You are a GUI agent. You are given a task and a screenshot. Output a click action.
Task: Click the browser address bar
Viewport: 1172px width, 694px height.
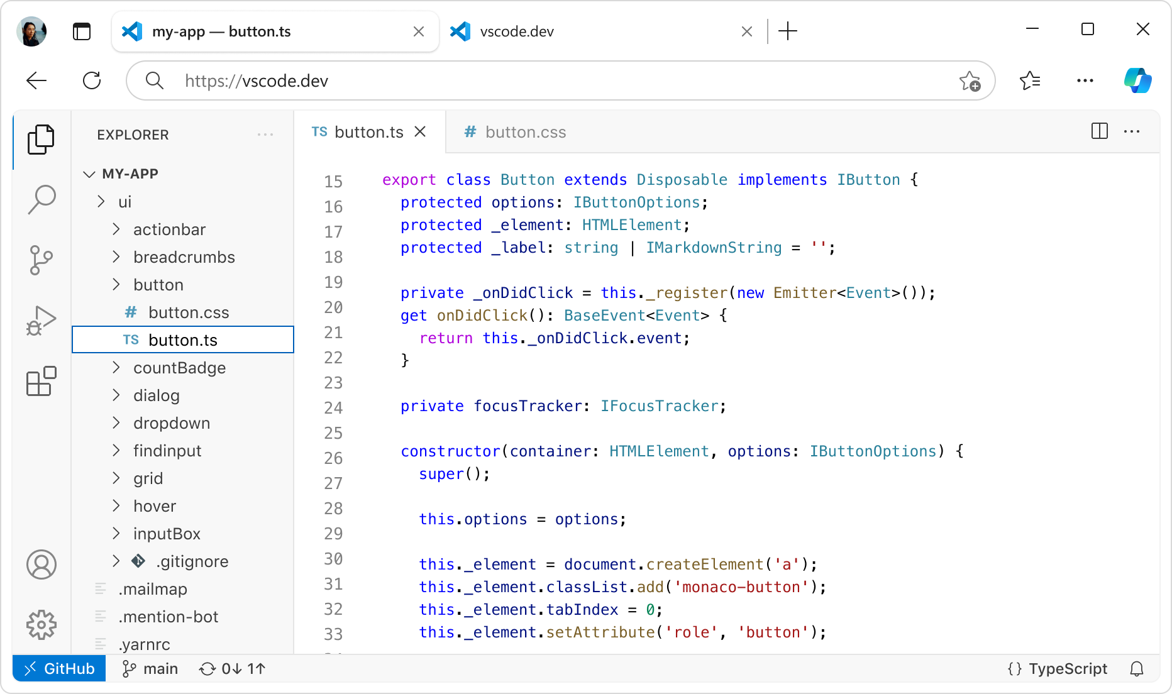(x=440, y=80)
